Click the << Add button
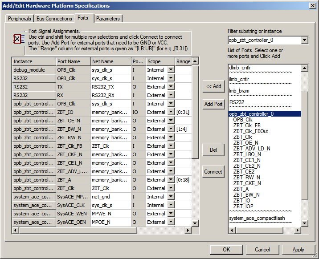 pyautogui.click(x=213, y=86)
